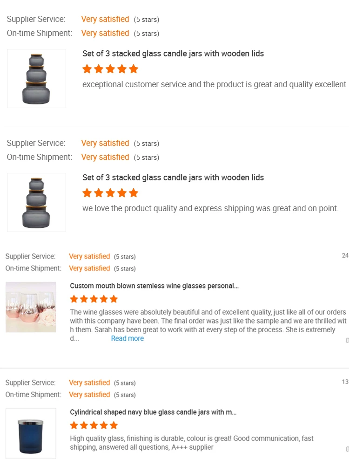Click 'Read more' on the wine glasses review
Image resolution: width=349 pixels, height=466 pixels.
(127, 338)
